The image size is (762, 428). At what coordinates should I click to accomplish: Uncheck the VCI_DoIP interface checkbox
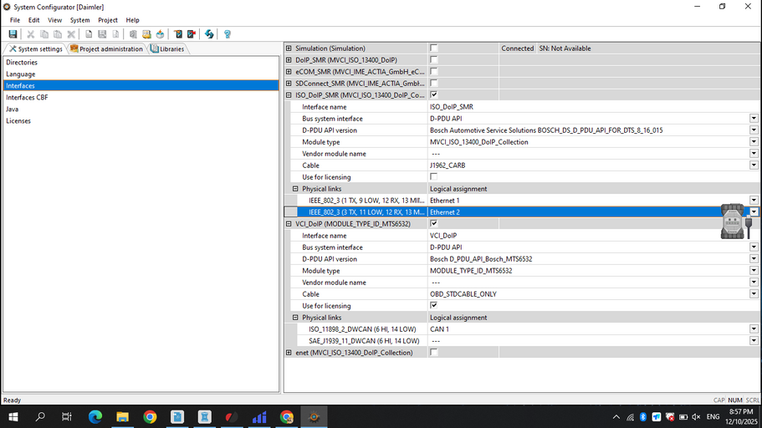pos(433,223)
